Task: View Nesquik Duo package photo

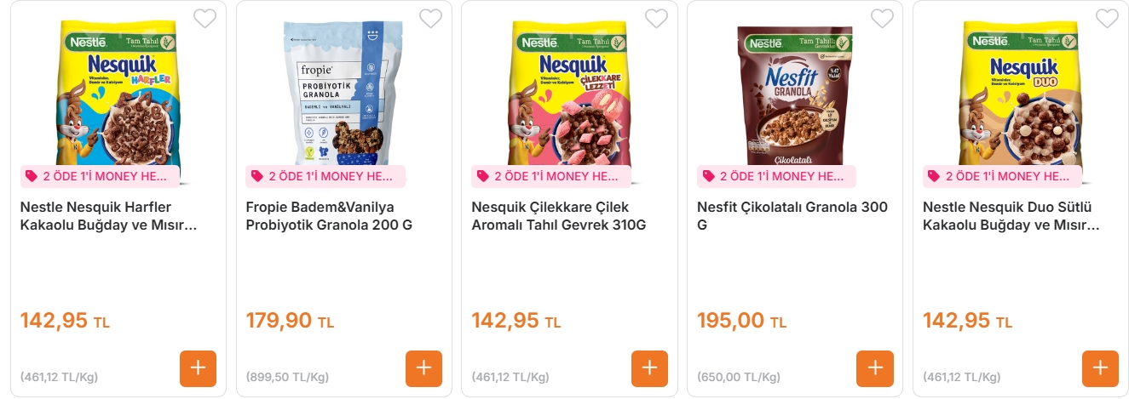Action: [1021, 94]
